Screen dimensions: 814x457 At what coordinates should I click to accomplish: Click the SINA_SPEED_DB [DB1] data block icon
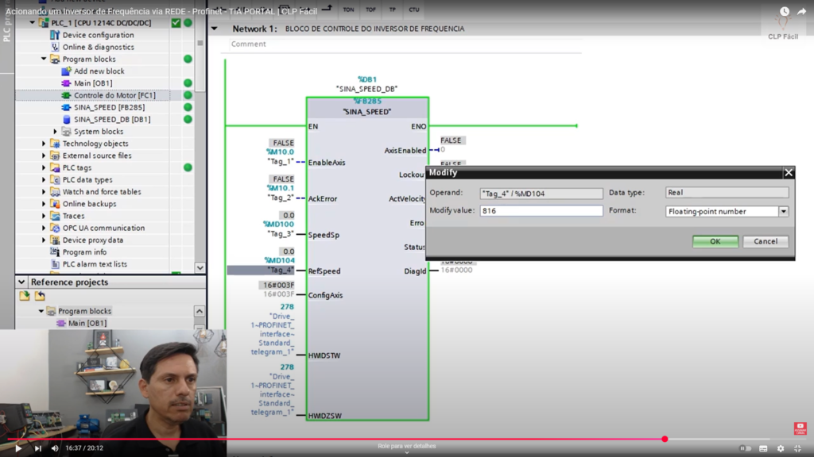pos(66,119)
